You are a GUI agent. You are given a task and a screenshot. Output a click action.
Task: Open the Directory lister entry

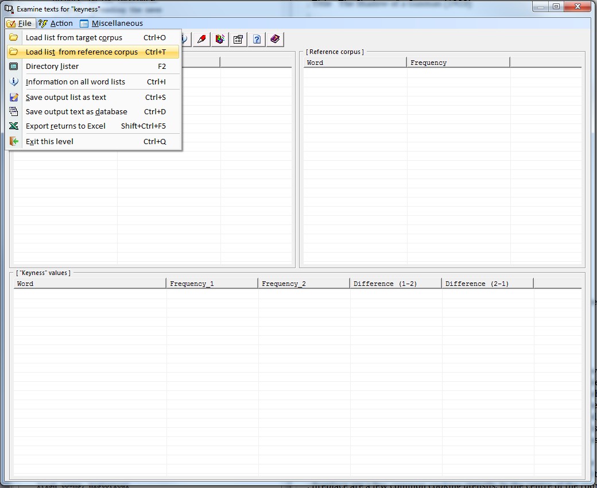[52, 67]
